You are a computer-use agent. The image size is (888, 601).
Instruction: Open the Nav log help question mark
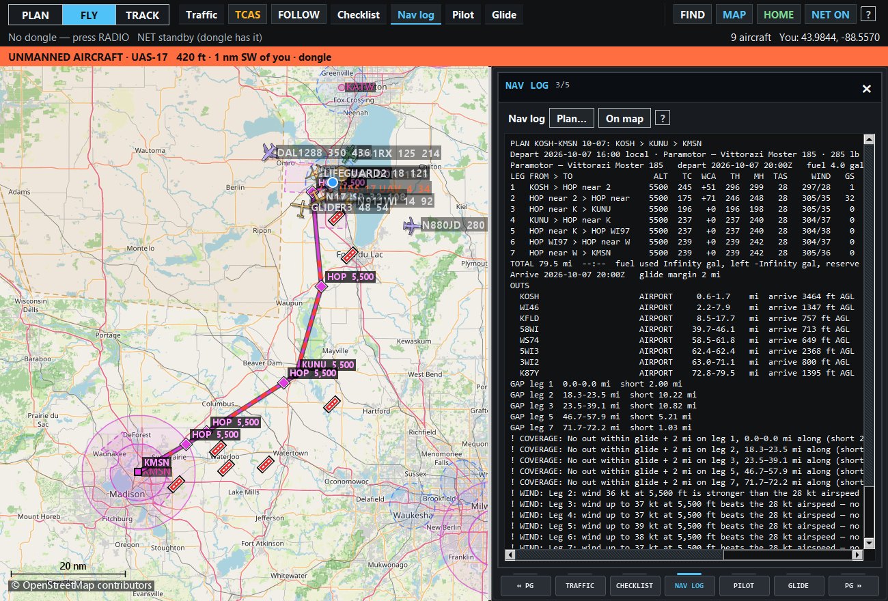[x=663, y=118]
